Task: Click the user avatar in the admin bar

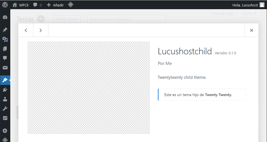Action: (x=262, y=5)
